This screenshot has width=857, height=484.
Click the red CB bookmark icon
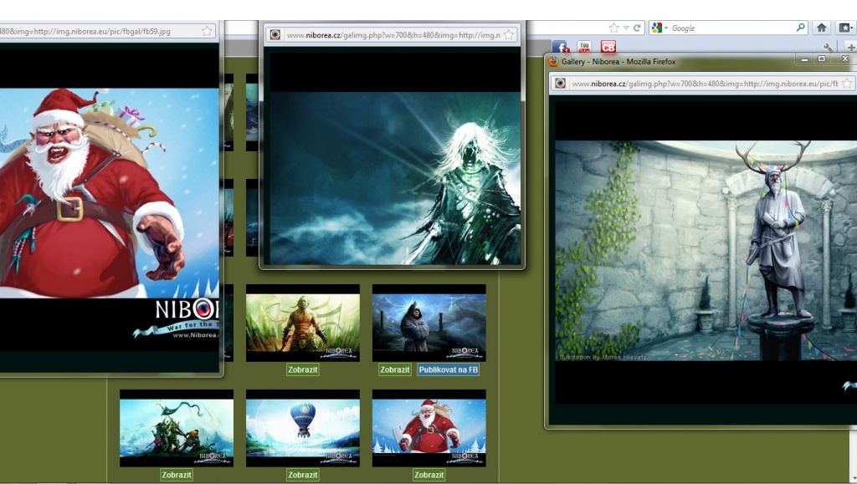[608, 47]
